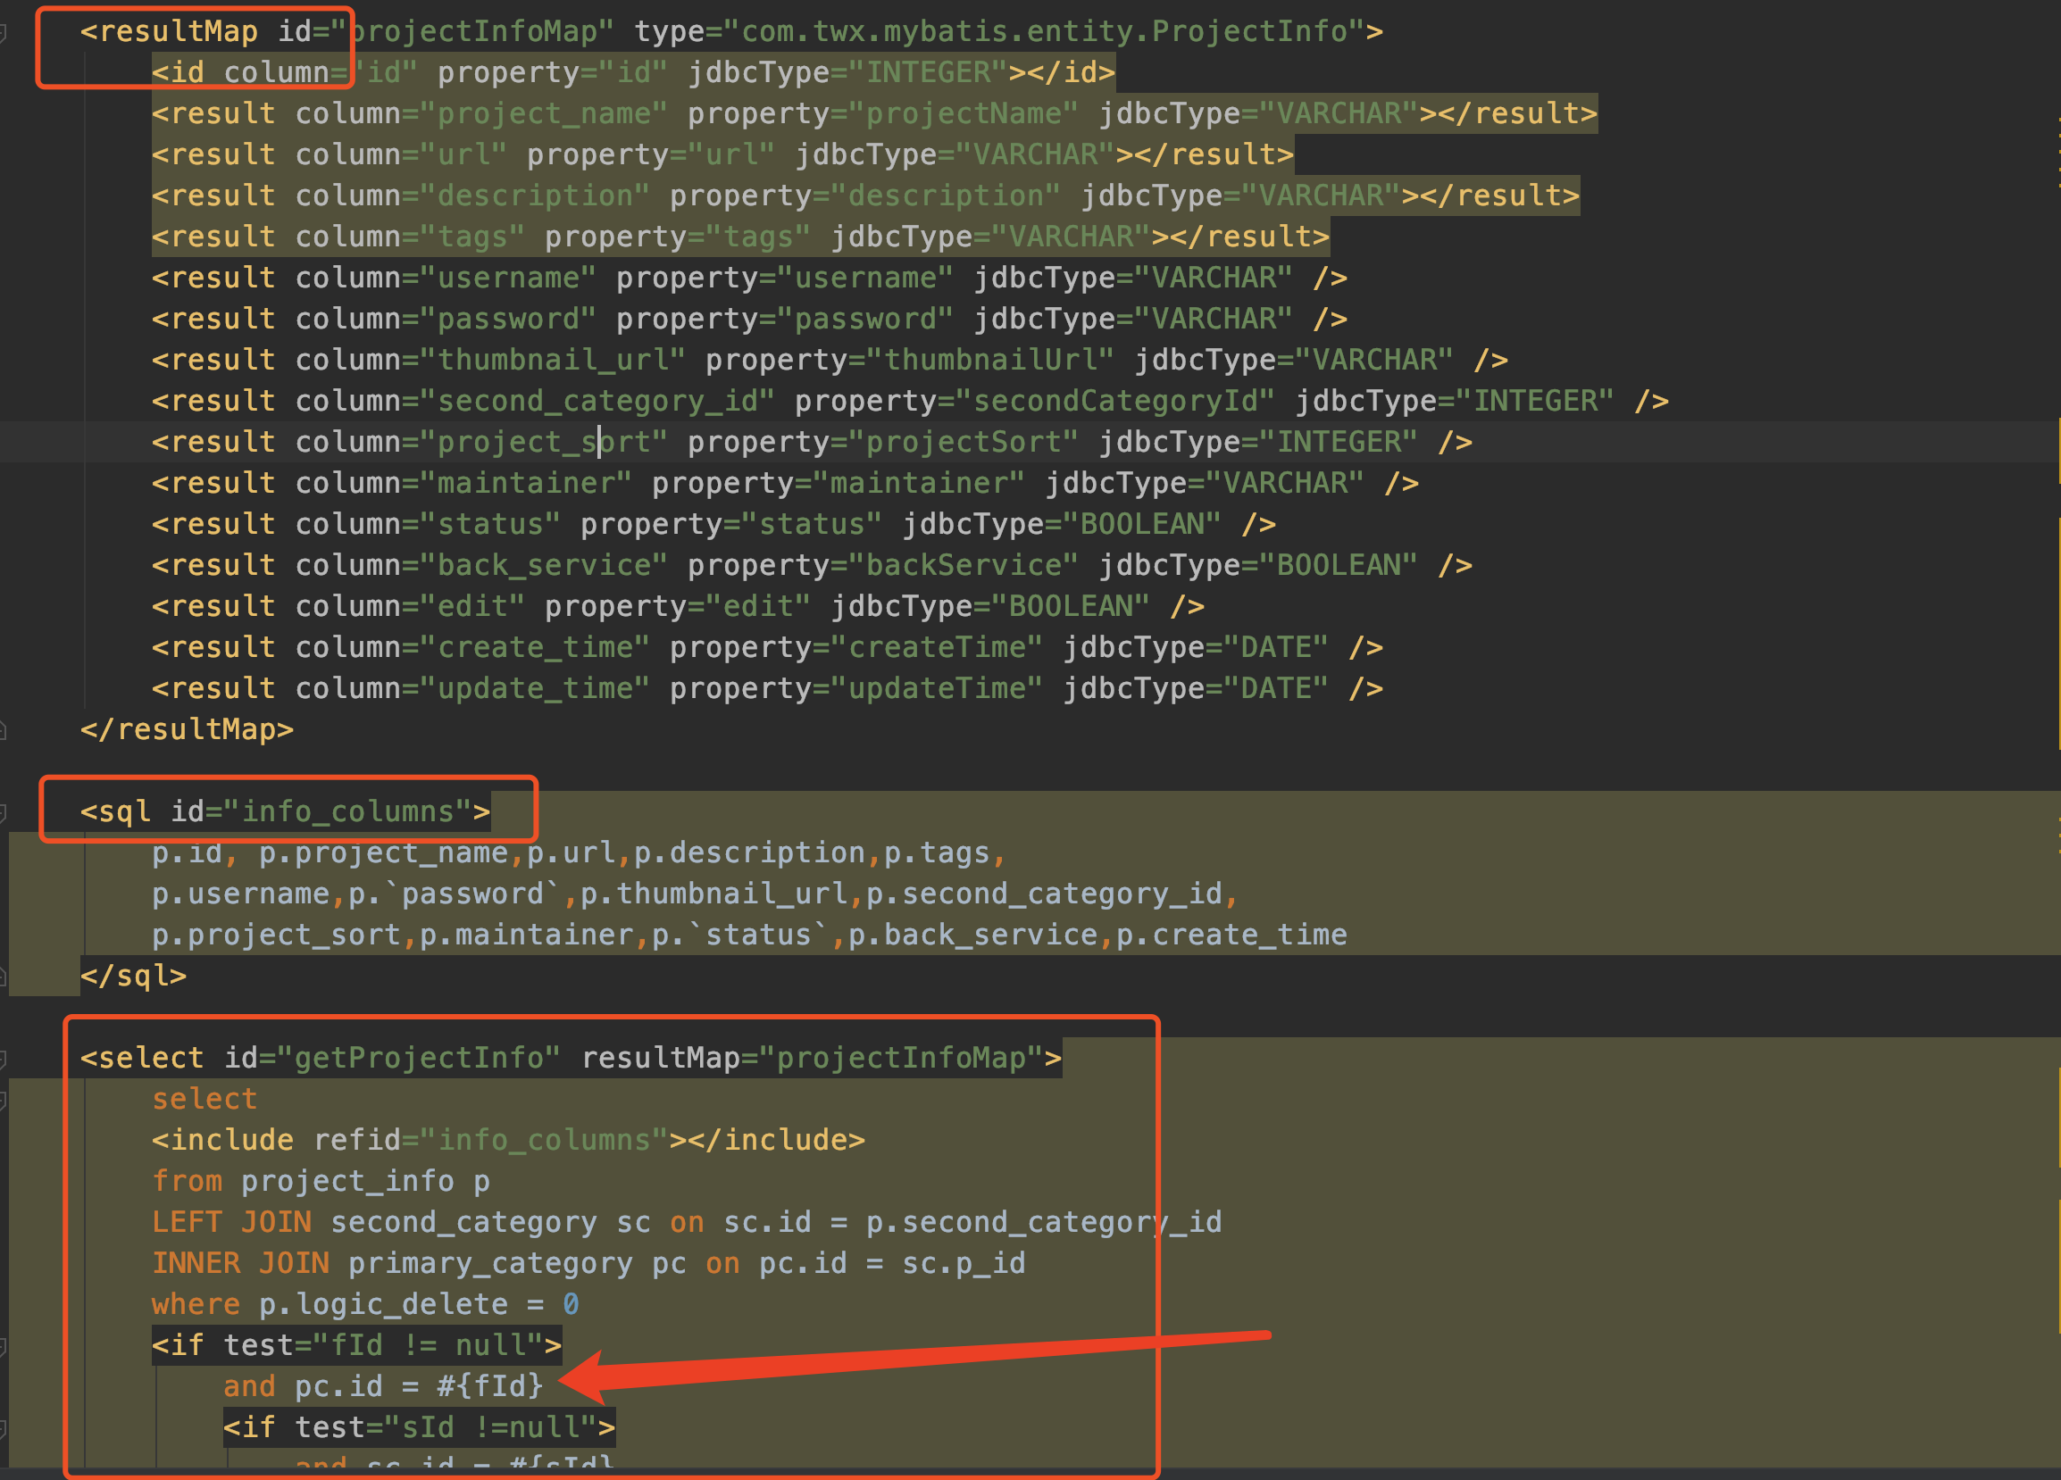Collapse the resultMap opening tag fold marker

pyautogui.click(x=4, y=33)
